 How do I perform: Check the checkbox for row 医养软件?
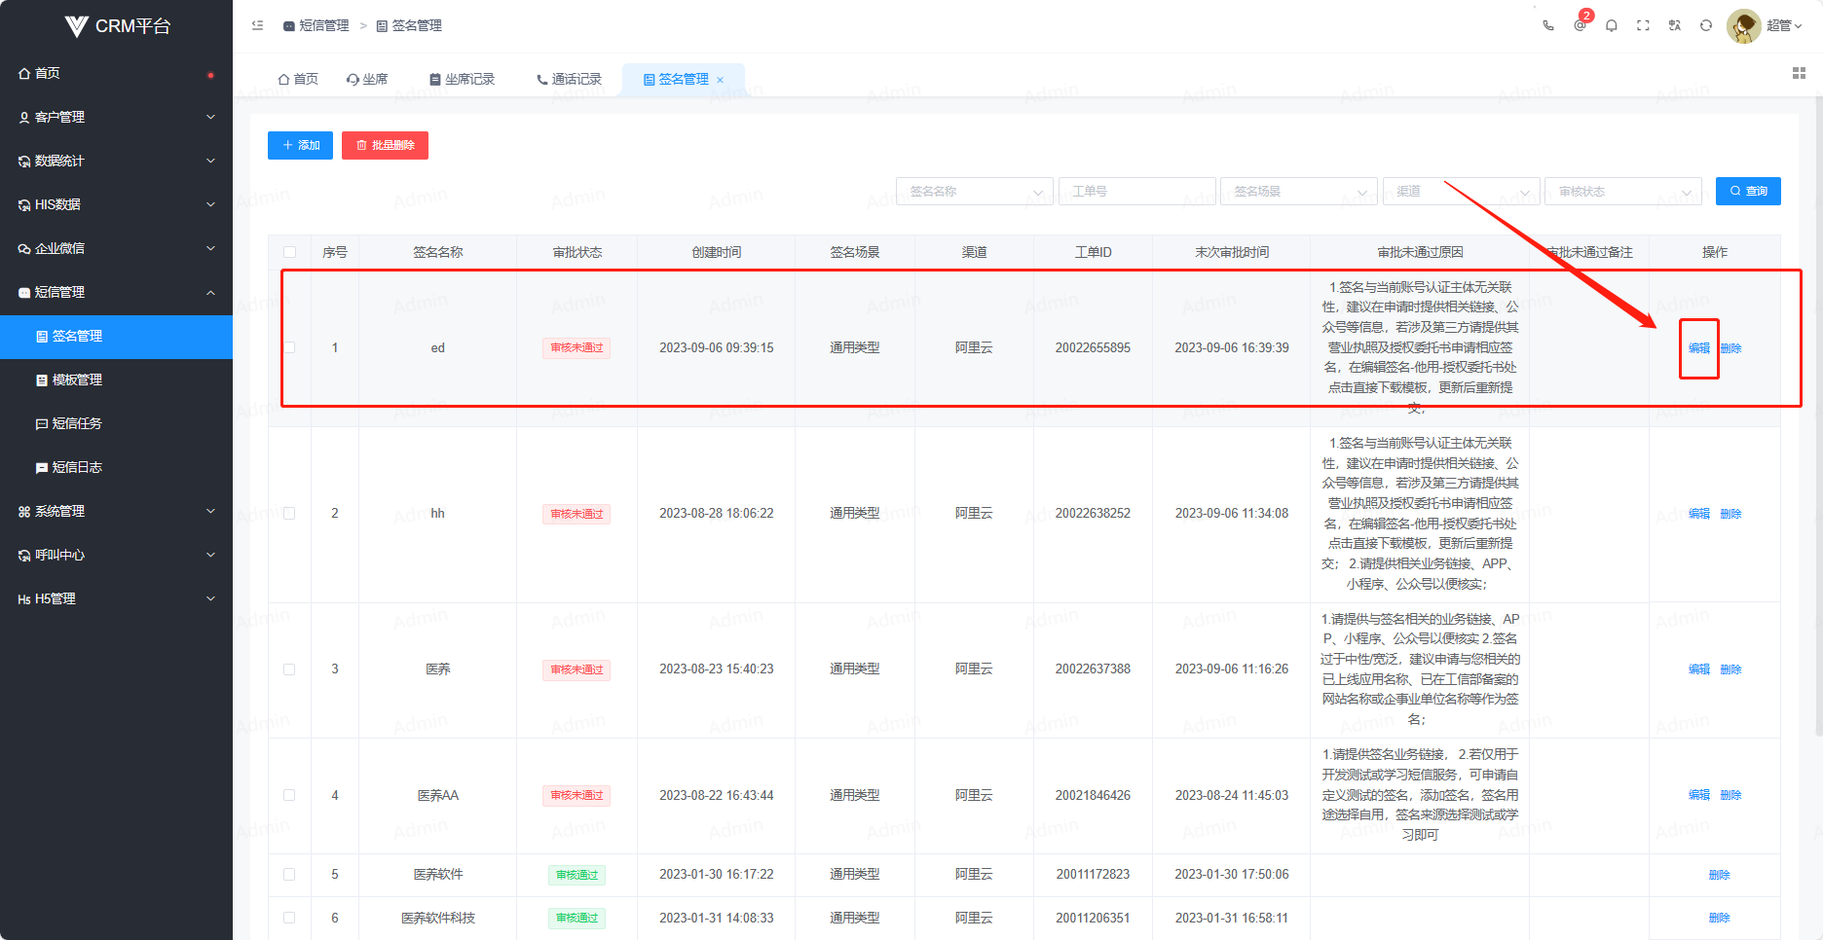(x=289, y=875)
